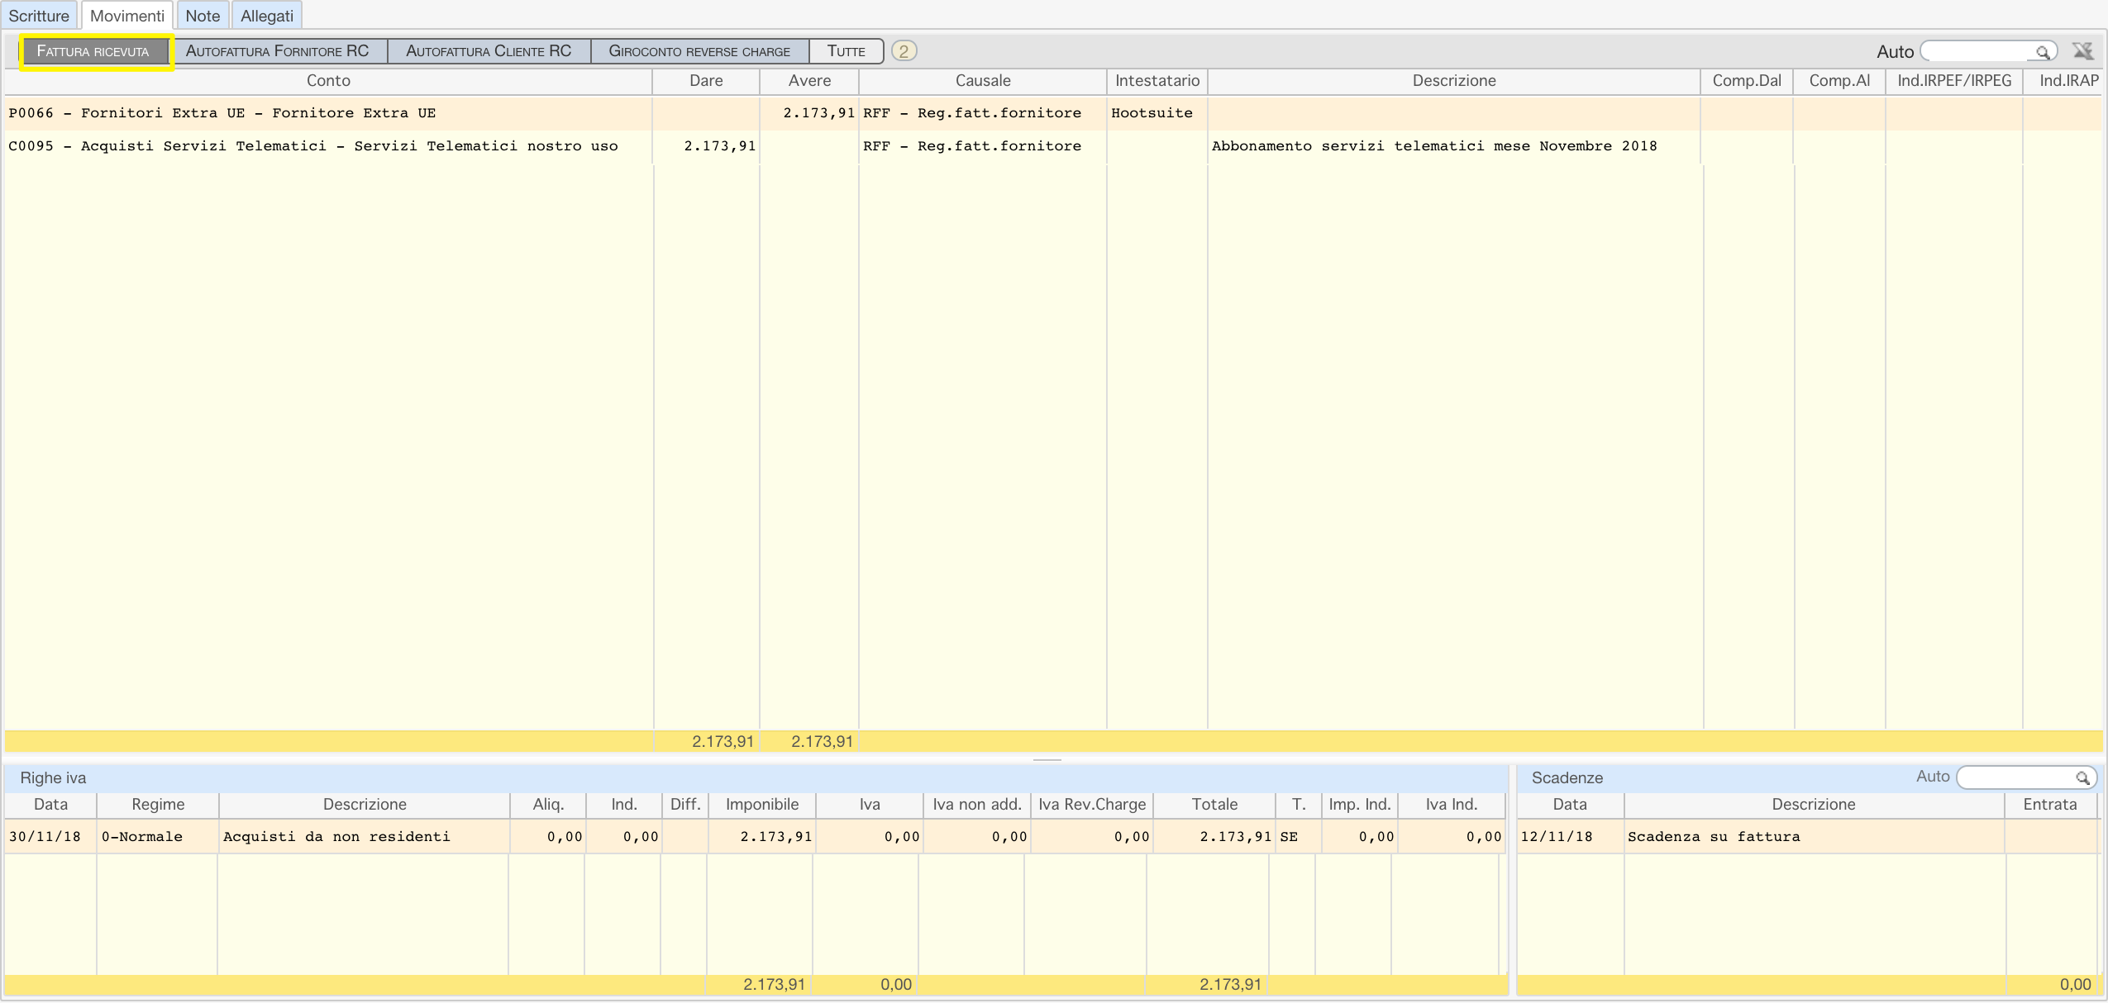Viewport: 2108px width, 1003px height.
Task: Click the Iva Ind. column header
Action: pos(1452,805)
